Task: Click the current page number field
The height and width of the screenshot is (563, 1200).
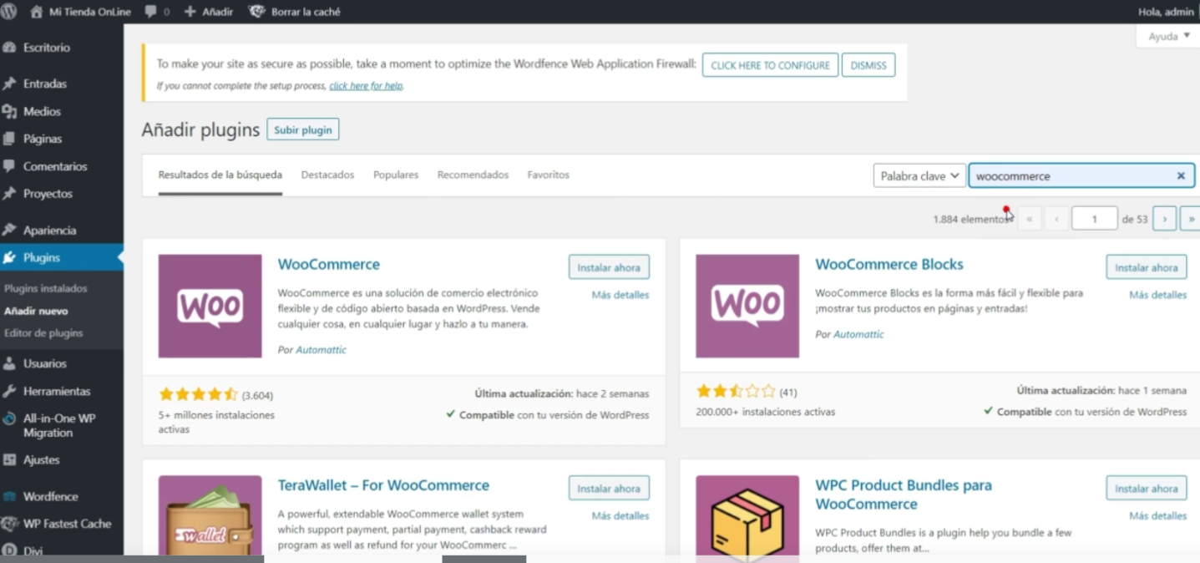Action: coord(1094,219)
